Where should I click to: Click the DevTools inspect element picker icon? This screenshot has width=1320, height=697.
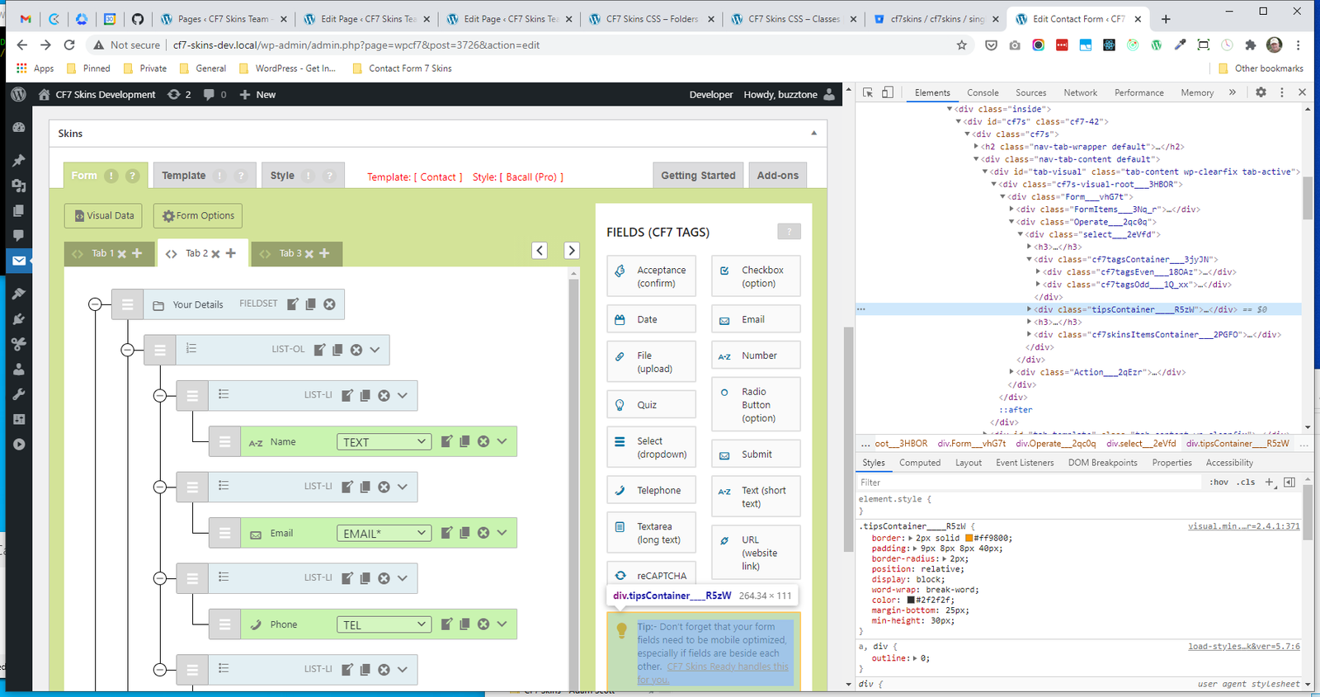868,92
